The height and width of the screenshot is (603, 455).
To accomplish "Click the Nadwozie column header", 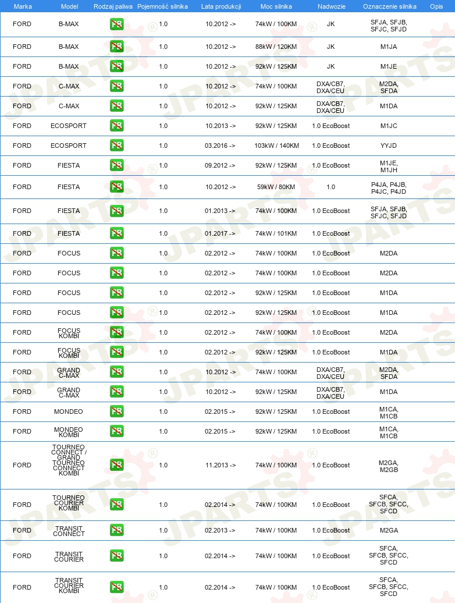I will (x=331, y=6).
